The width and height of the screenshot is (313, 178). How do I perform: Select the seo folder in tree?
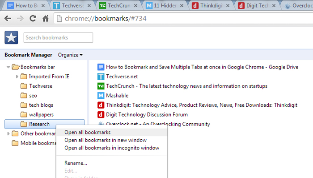click(33, 96)
